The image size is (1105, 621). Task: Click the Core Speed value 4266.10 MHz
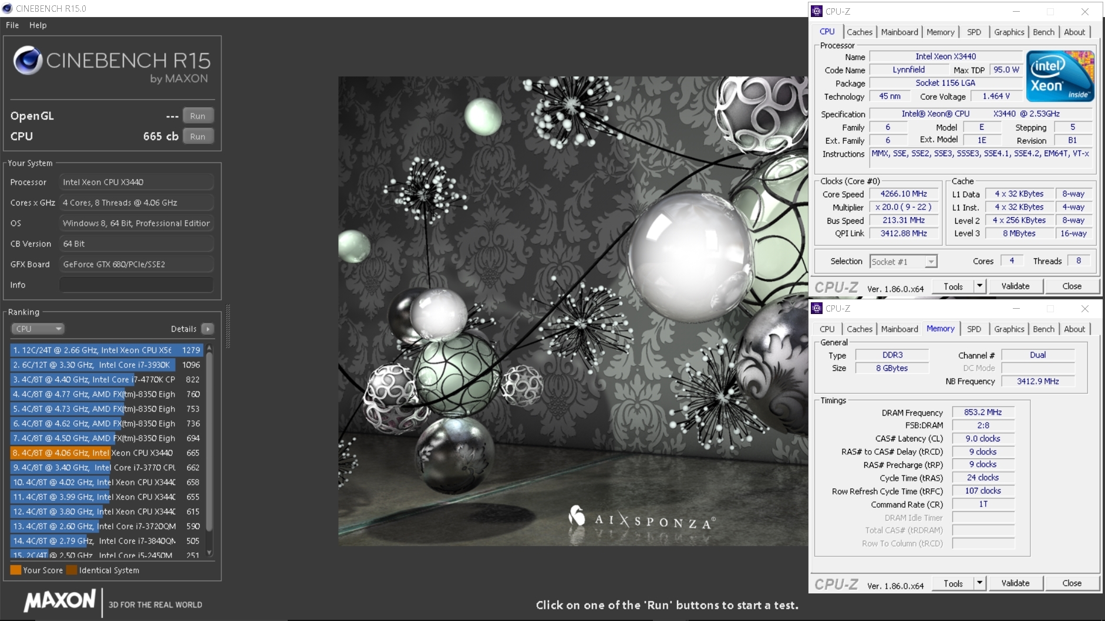point(904,194)
